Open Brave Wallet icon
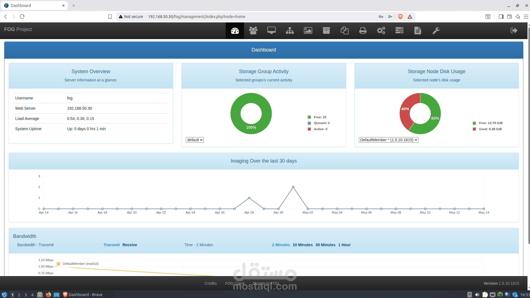Image resolution: width=530 pixels, height=298 pixels. pyautogui.click(x=509, y=17)
